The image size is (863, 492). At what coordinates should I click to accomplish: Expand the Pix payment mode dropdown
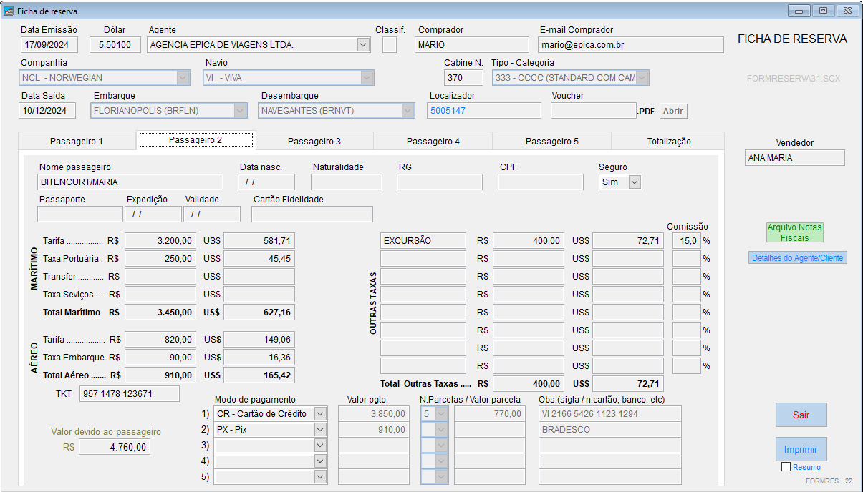click(x=320, y=430)
